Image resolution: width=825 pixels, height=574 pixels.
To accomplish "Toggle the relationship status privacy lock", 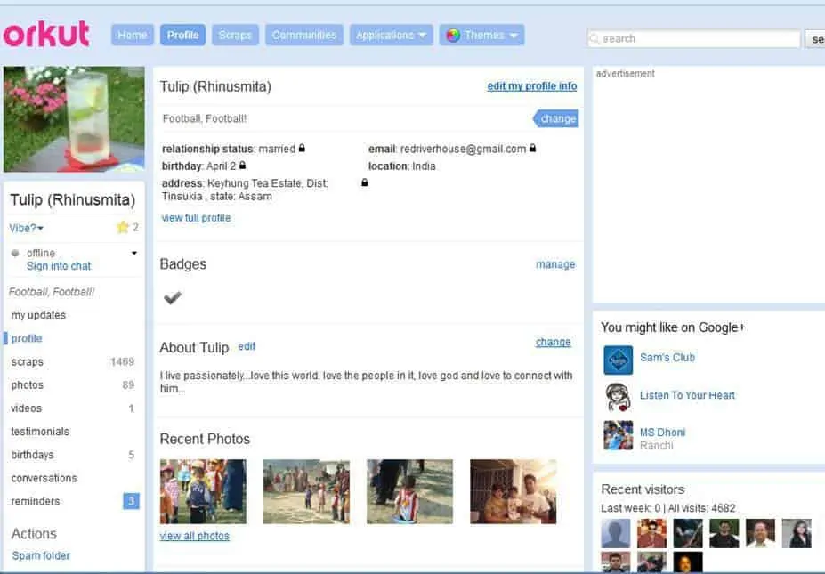I will tap(303, 149).
